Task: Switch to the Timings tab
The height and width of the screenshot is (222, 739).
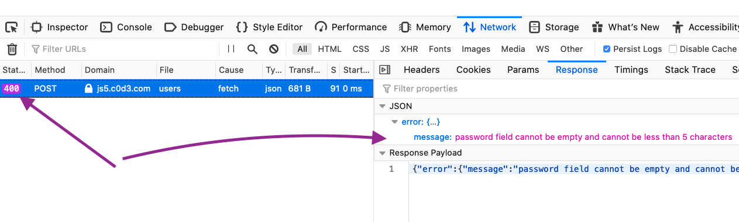Action: point(631,70)
